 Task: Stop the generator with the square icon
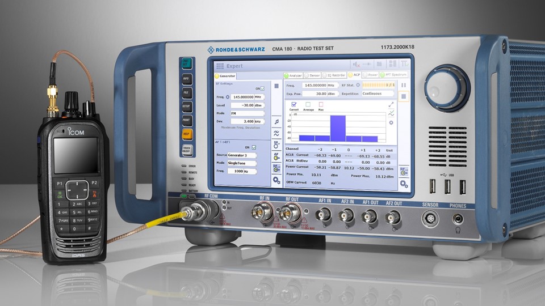[276, 86]
